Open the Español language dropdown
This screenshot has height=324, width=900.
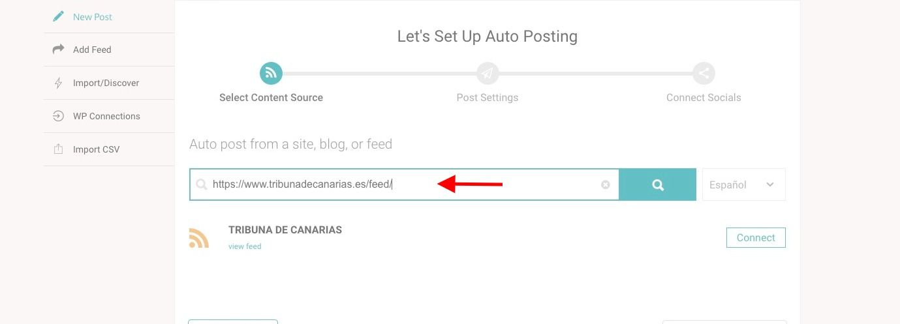(x=743, y=184)
